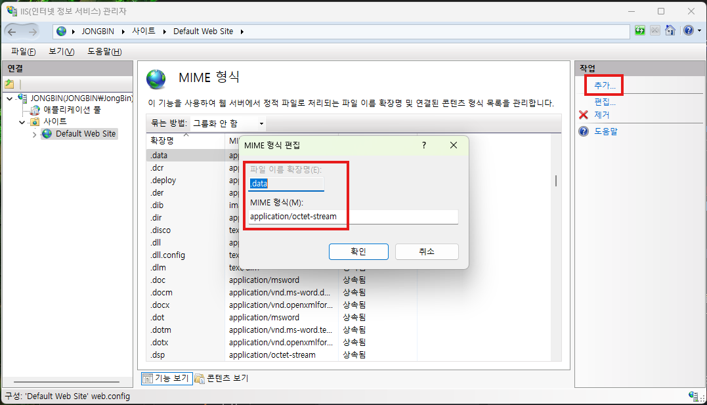Select the .data row

tap(194, 155)
